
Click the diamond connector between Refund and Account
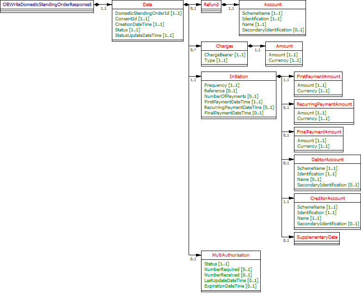[x=224, y=5]
